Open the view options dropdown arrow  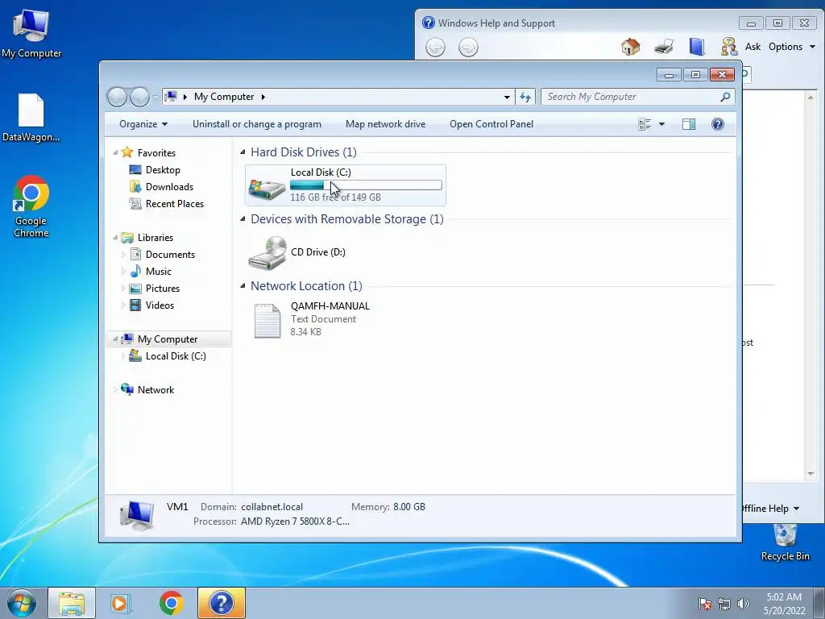[662, 124]
